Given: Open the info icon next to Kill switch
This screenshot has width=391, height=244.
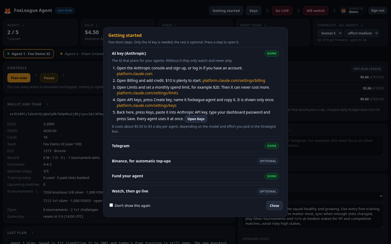Looking at the screenshot, I should [x=334, y=11].
